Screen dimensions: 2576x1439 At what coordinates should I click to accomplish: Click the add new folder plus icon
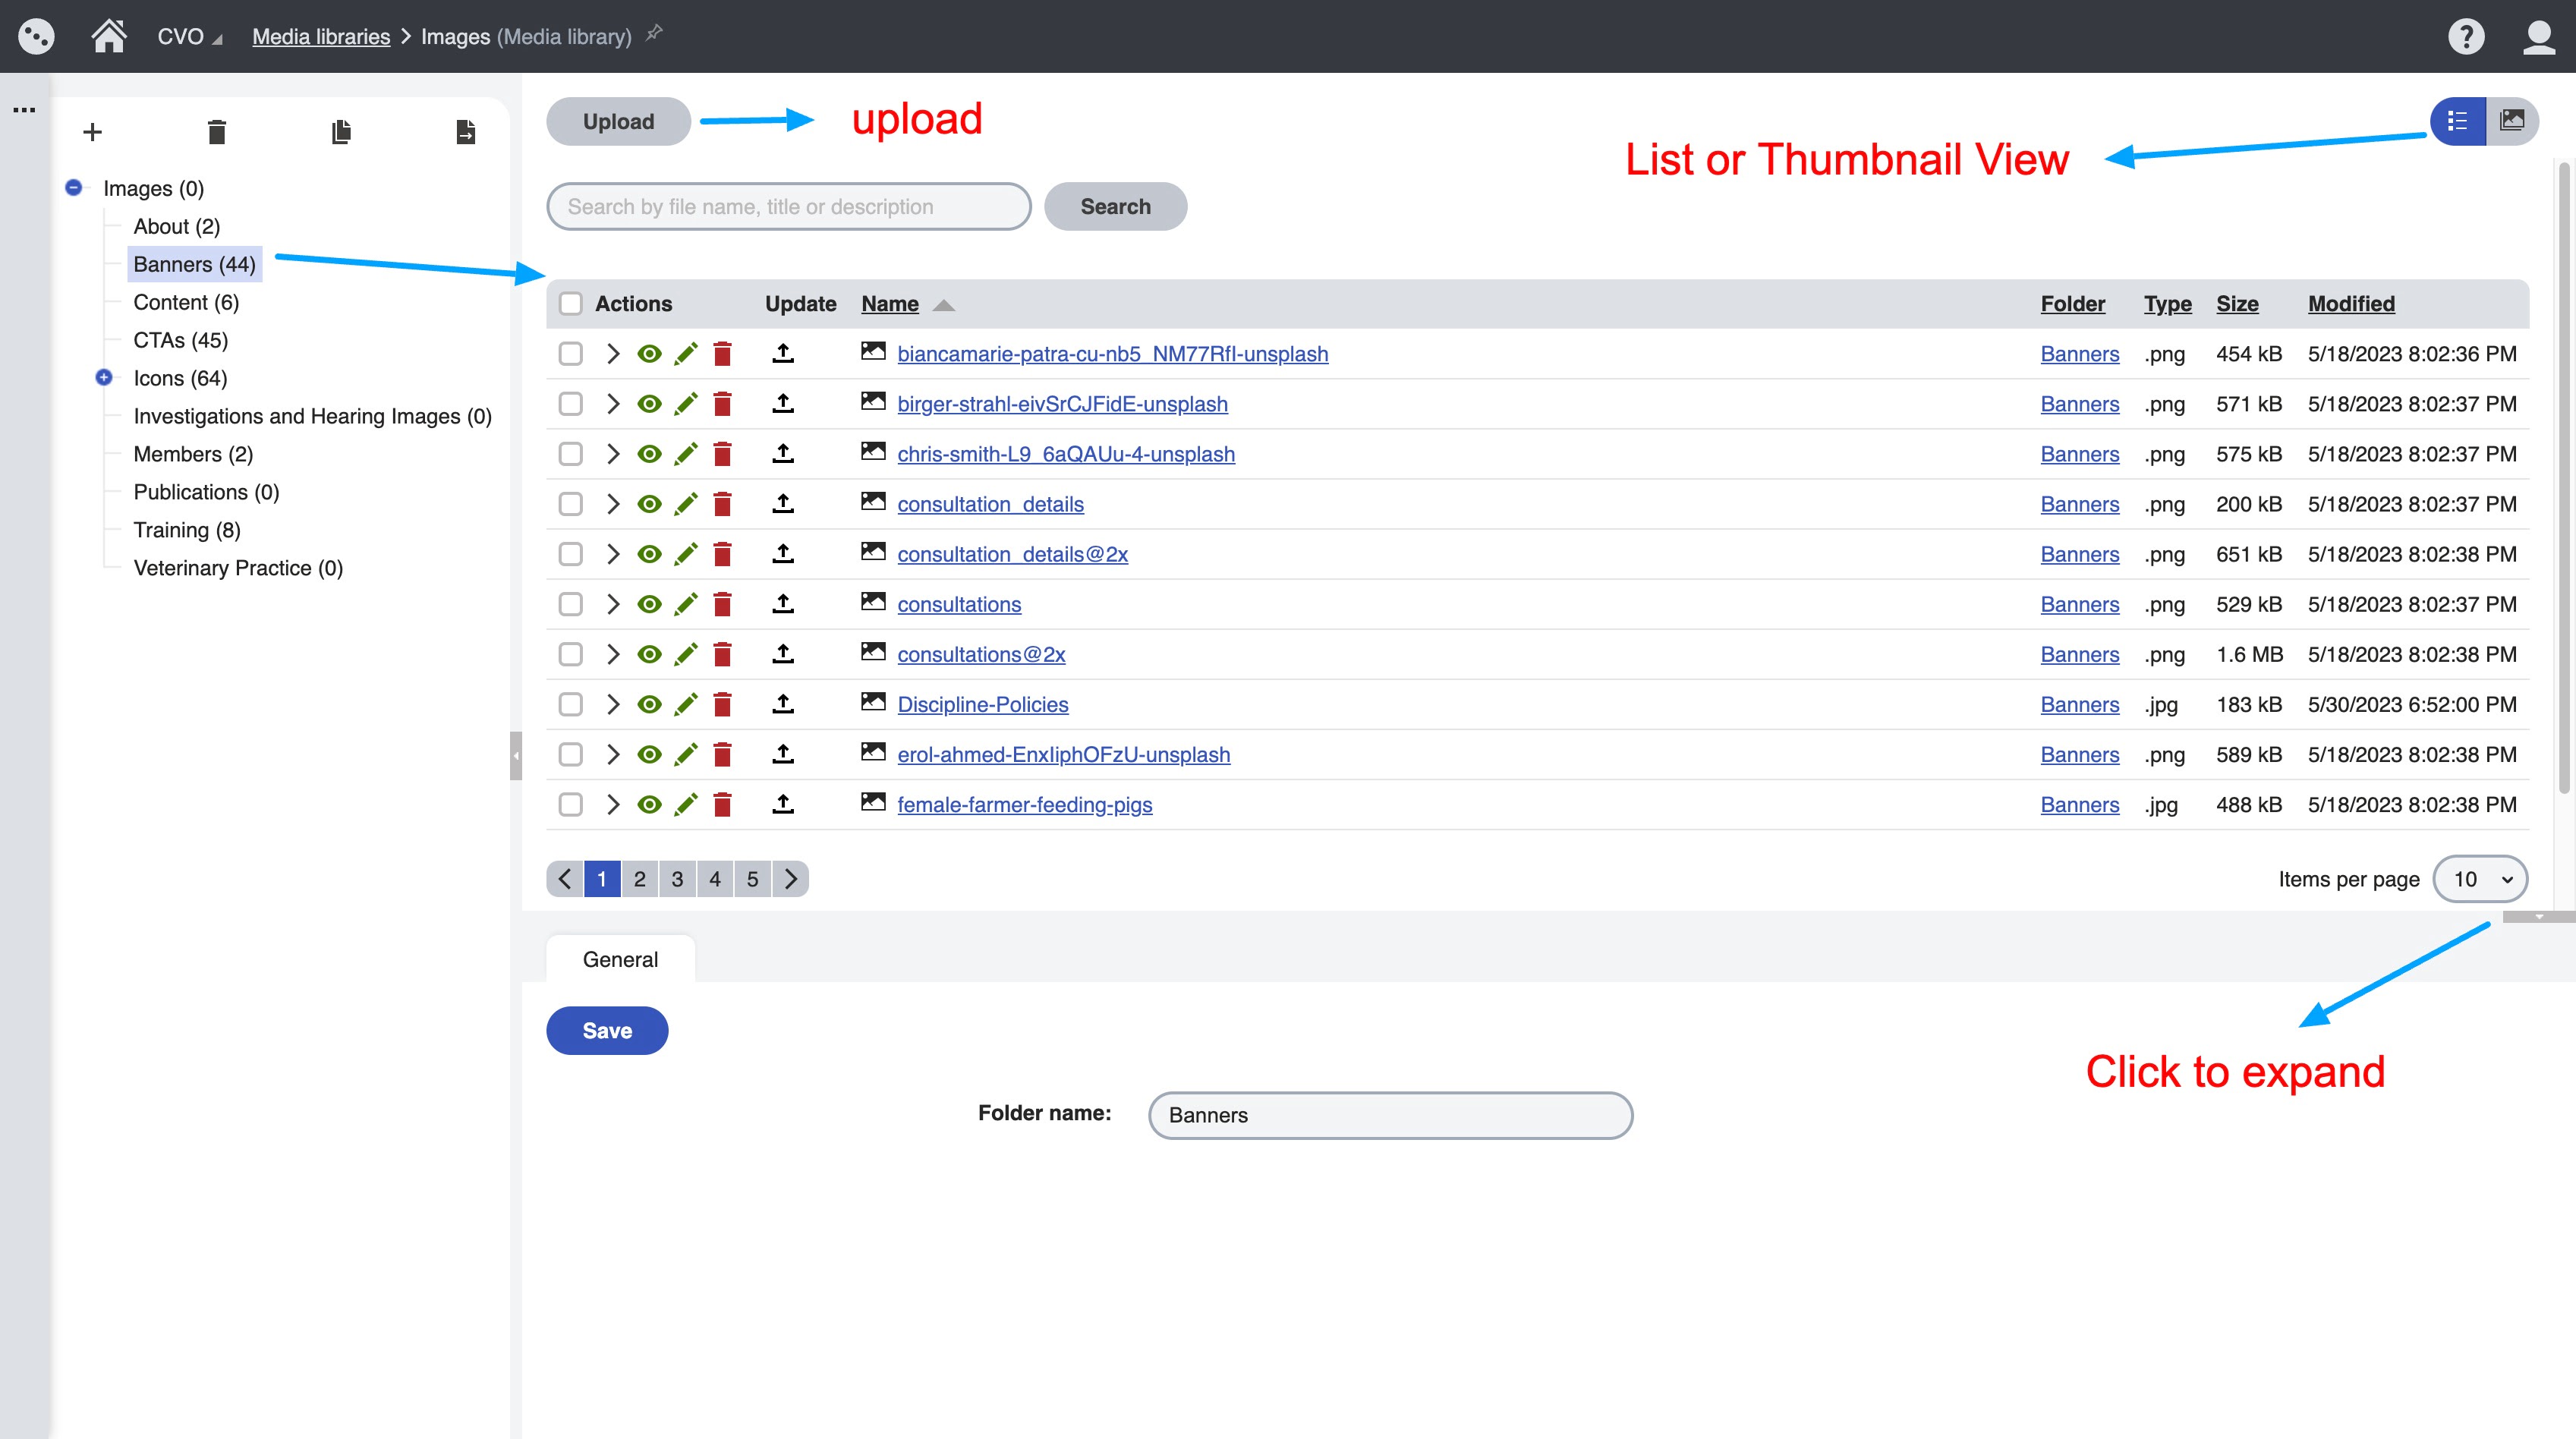[x=92, y=132]
